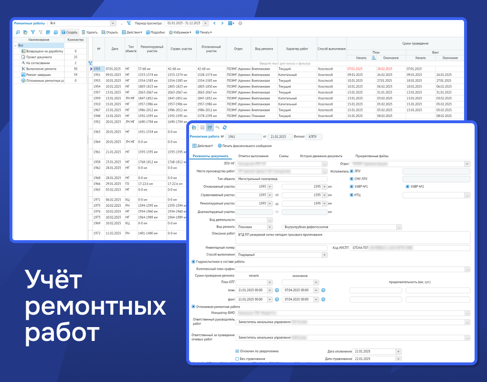Click Печать факсимильного сообщения
The image size is (487, 382).
point(244,146)
